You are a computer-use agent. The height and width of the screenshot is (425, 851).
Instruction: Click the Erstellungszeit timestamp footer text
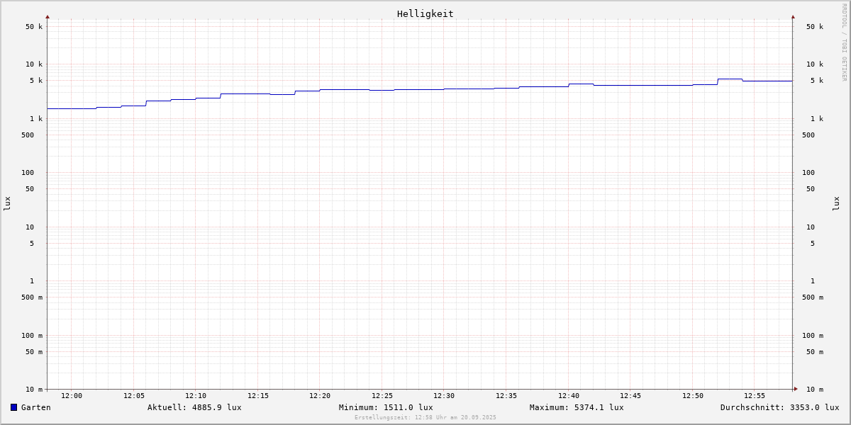click(425, 418)
